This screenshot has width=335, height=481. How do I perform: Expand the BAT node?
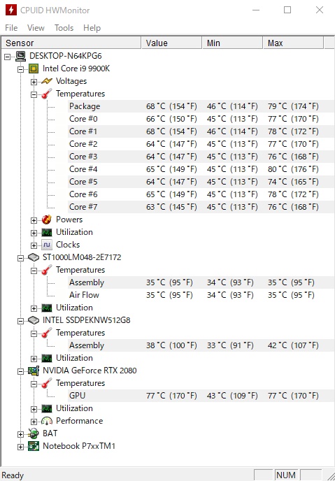20,434
